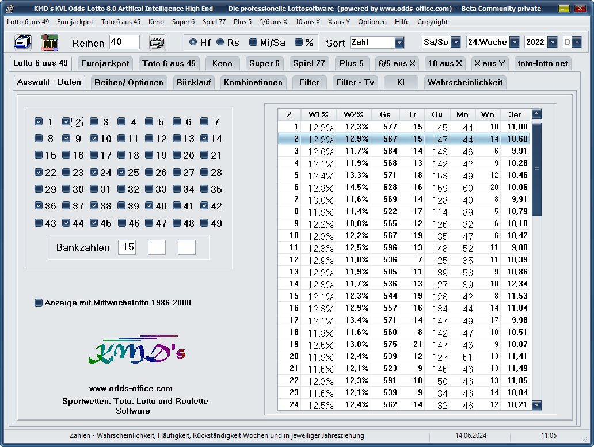Click the stacked documents toolbar icon

tap(22, 43)
